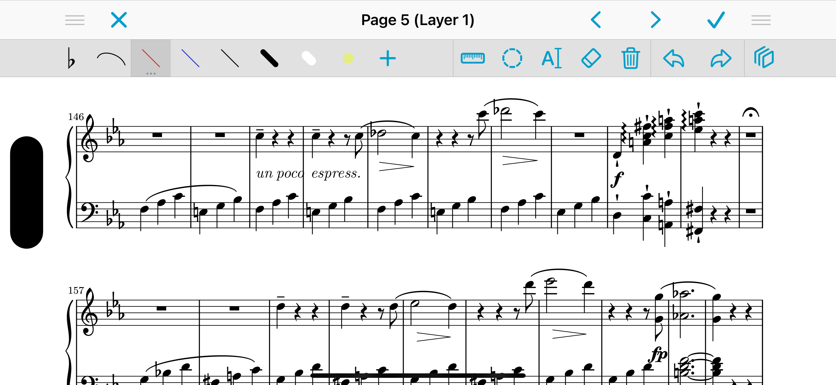Select the white correction pen
The height and width of the screenshot is (385, 836).
click(x=309, y=58)
